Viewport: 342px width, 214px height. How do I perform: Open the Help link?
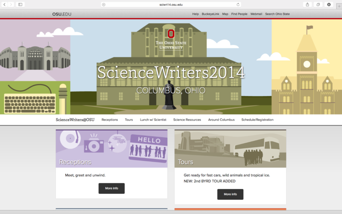(196, 14)
